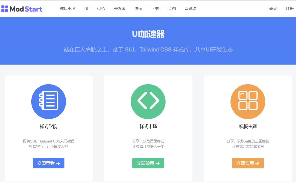Screen dimensions: 296x182
Task: Open the orange grid icon above 模板主题
Action: [248, 101]
